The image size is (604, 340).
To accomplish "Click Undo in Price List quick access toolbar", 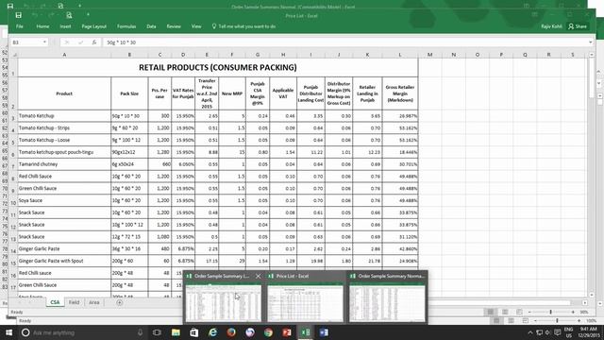I will click(x=35, y=15).
